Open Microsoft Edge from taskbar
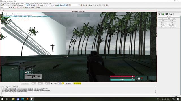The width and height of the screenshot is (181, 101). pos(23,99)
